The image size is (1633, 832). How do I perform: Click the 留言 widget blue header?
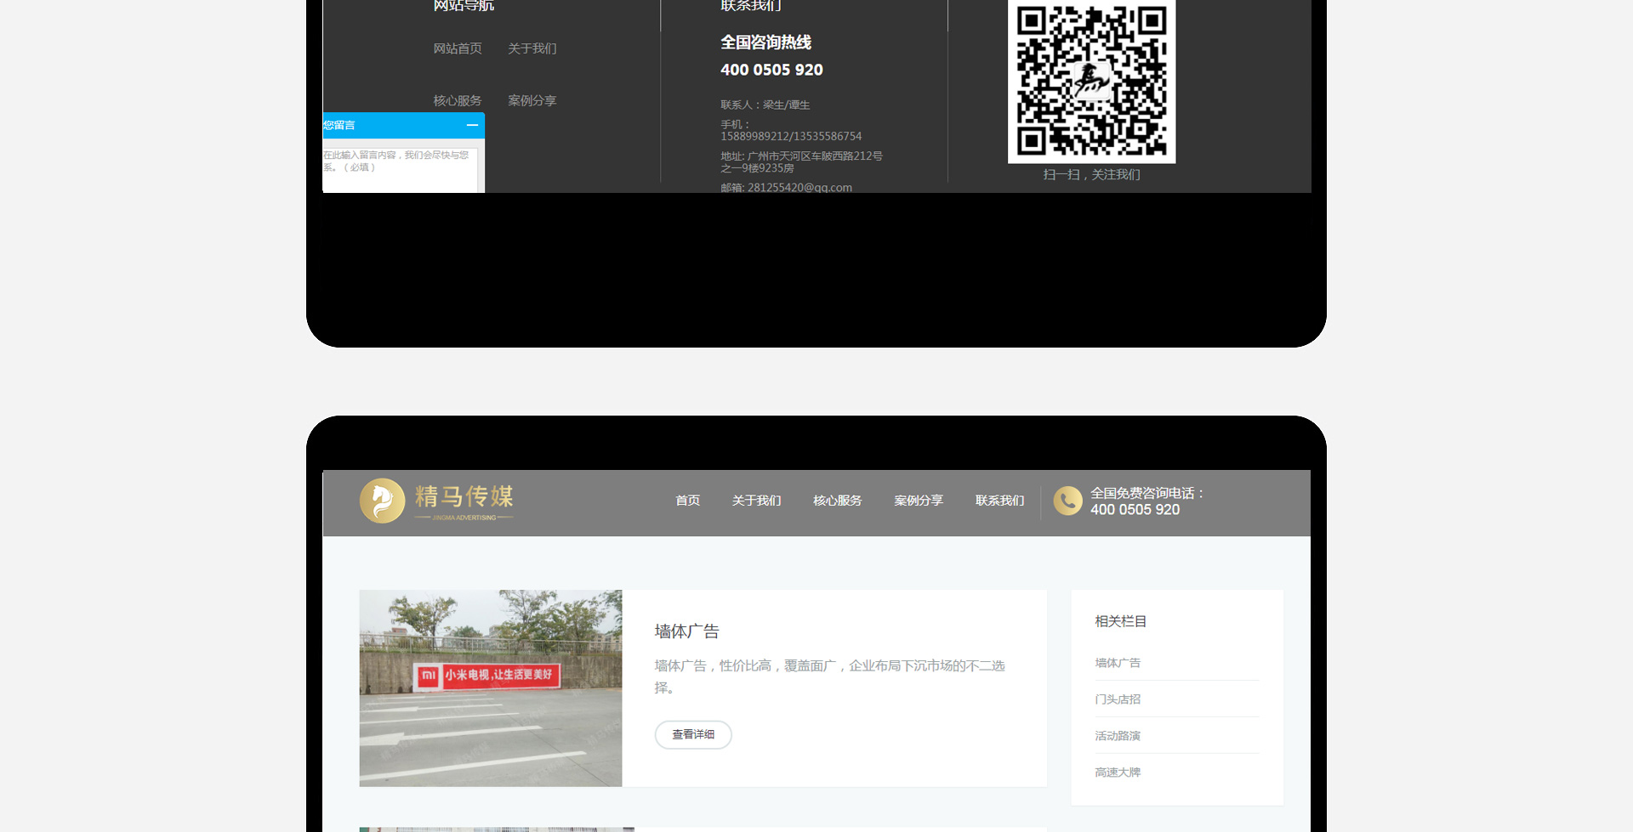point(403,125)
